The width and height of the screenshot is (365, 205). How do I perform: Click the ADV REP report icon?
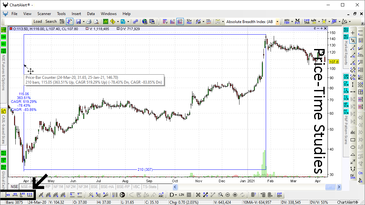click(x=346, y=30)
